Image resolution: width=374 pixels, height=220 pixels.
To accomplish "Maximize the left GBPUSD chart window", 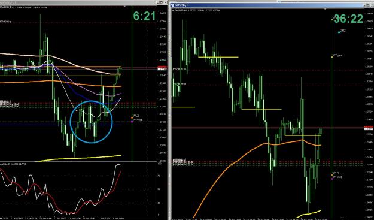I will click(162, 2).
